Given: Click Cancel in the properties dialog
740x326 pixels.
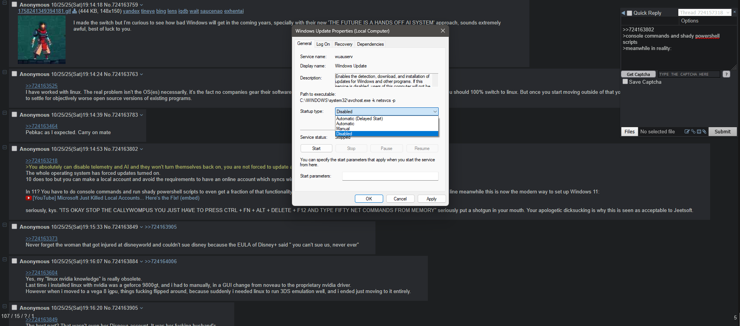Looking at the screenshot, I should (x=400, y=199).
